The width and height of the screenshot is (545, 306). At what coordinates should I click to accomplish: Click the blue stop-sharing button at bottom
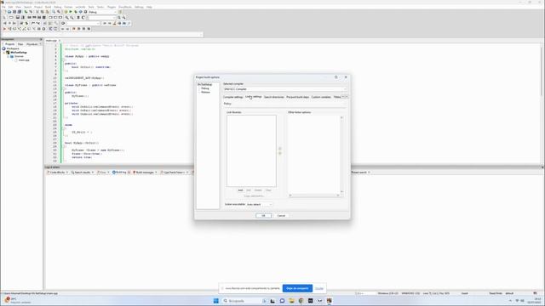pos(297,288)
